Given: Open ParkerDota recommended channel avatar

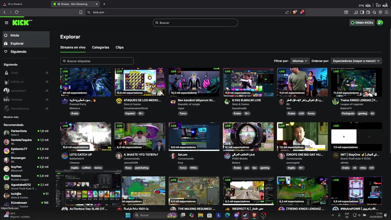Looking at the screenshot, I should click(x=6, y=133).
